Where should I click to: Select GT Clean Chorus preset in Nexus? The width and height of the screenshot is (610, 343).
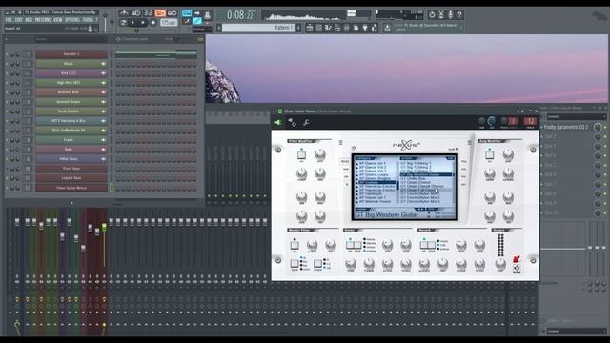416,182
